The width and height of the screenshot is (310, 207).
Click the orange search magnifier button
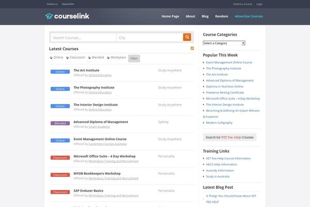pos(187,37)
